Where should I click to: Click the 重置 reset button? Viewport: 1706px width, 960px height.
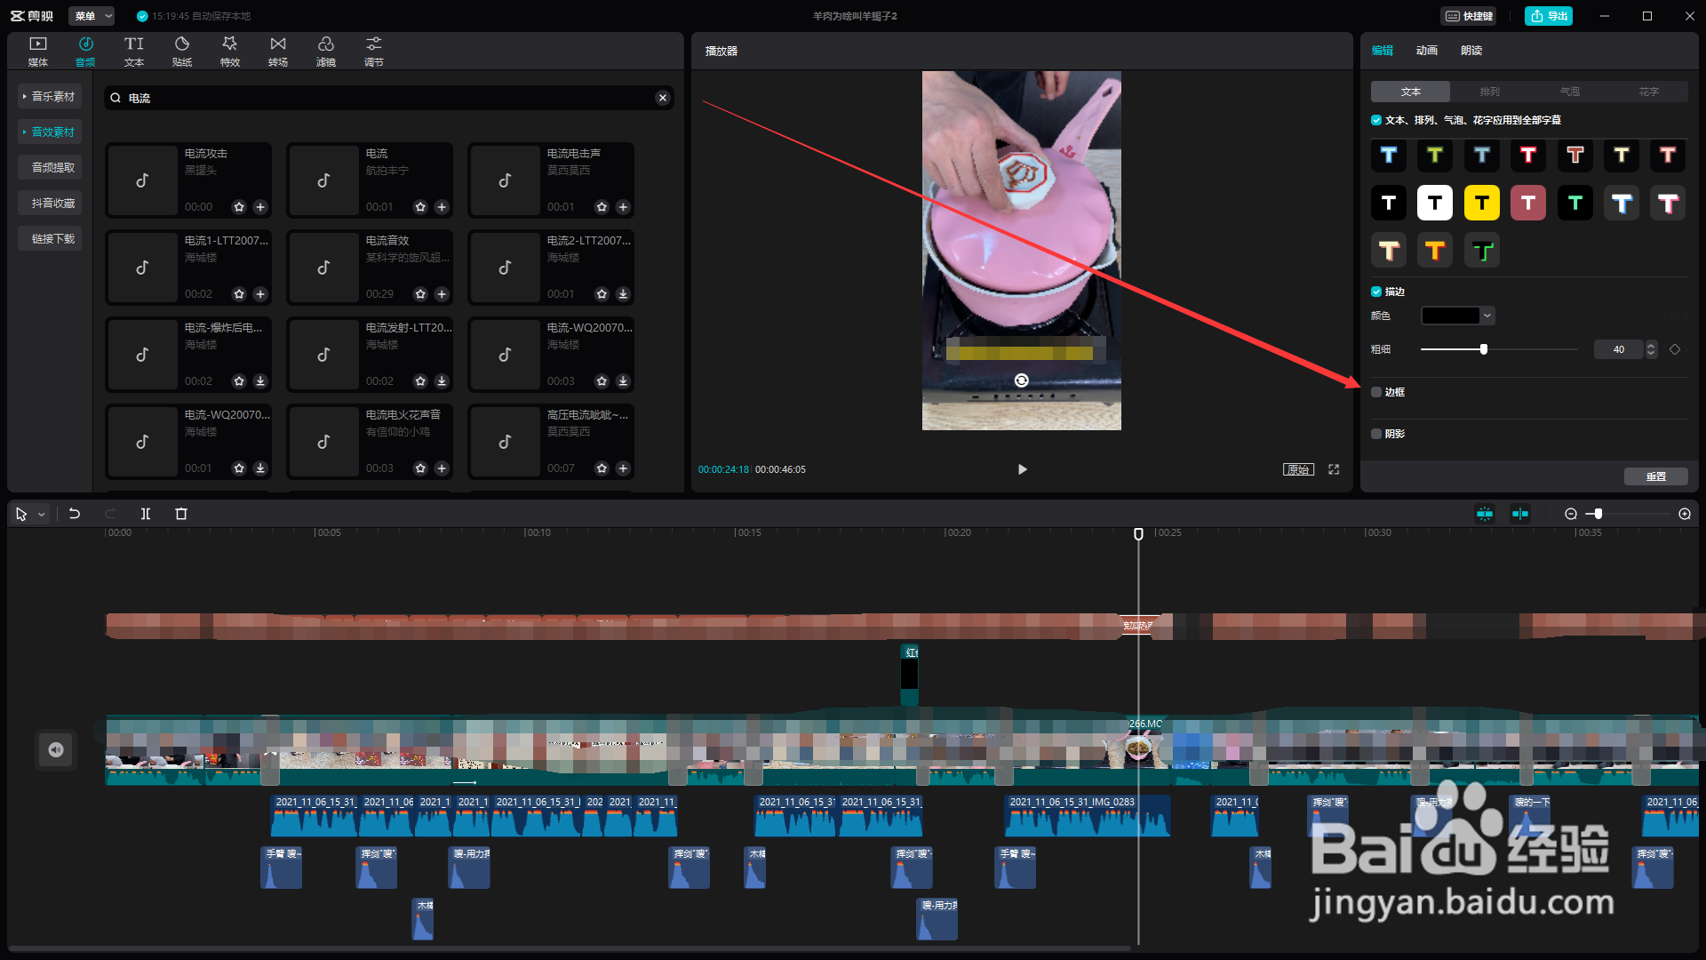1655,476
